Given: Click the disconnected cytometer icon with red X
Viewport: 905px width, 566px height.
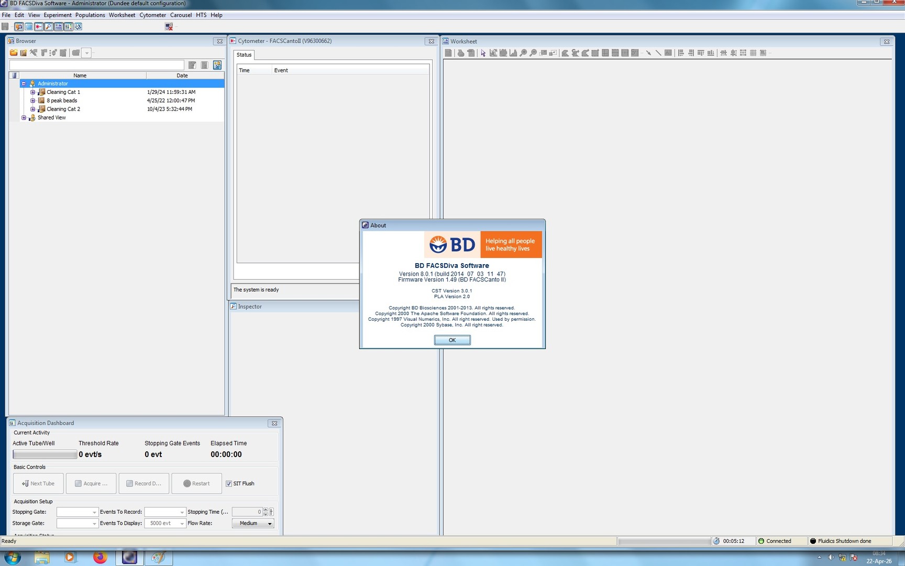Looking at the screenshot, I should [169, 27].
